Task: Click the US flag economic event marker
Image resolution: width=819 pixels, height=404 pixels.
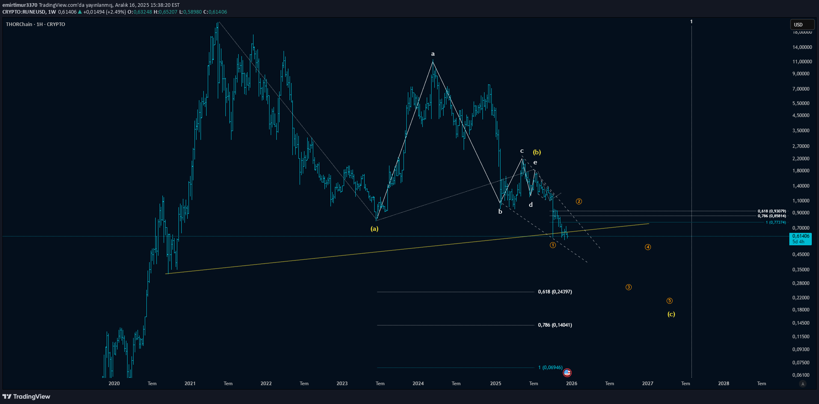Action: [567, 373]
